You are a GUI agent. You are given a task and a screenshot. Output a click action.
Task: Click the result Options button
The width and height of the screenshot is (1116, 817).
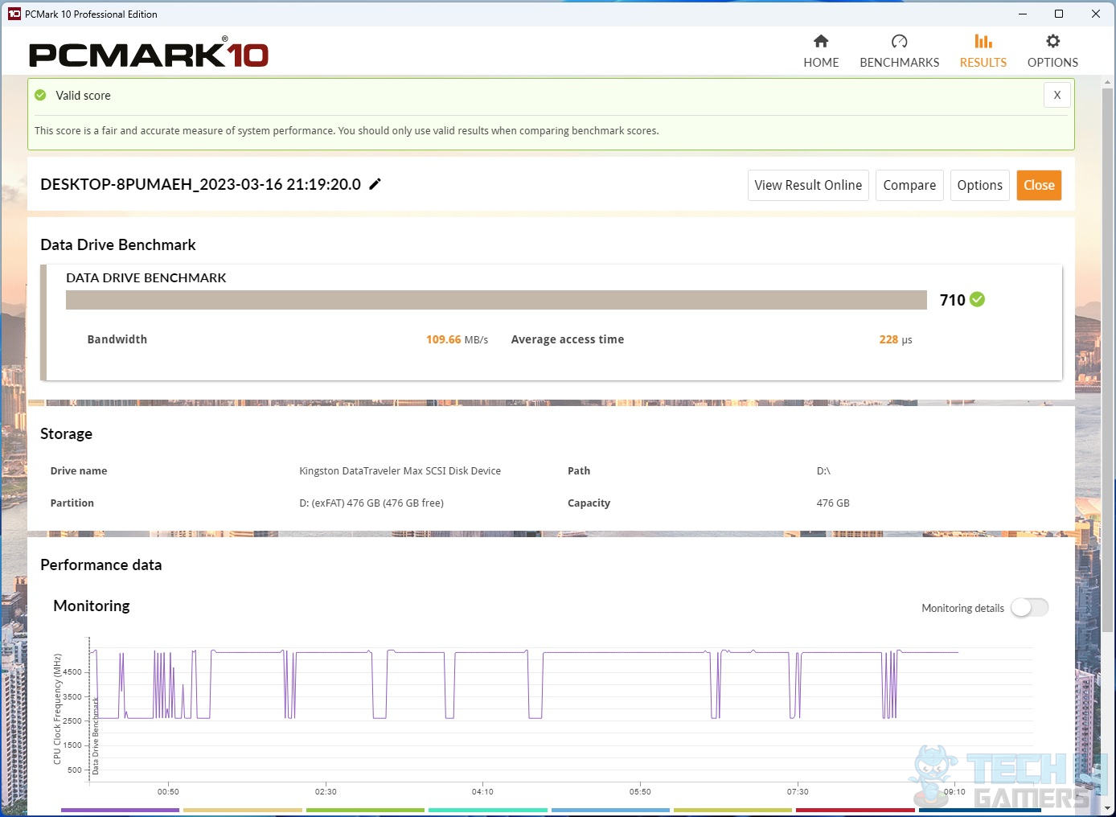(x=979, y=185)
